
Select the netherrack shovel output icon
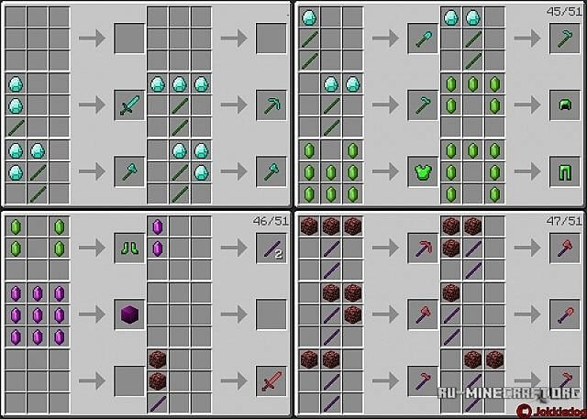(565, 314)
